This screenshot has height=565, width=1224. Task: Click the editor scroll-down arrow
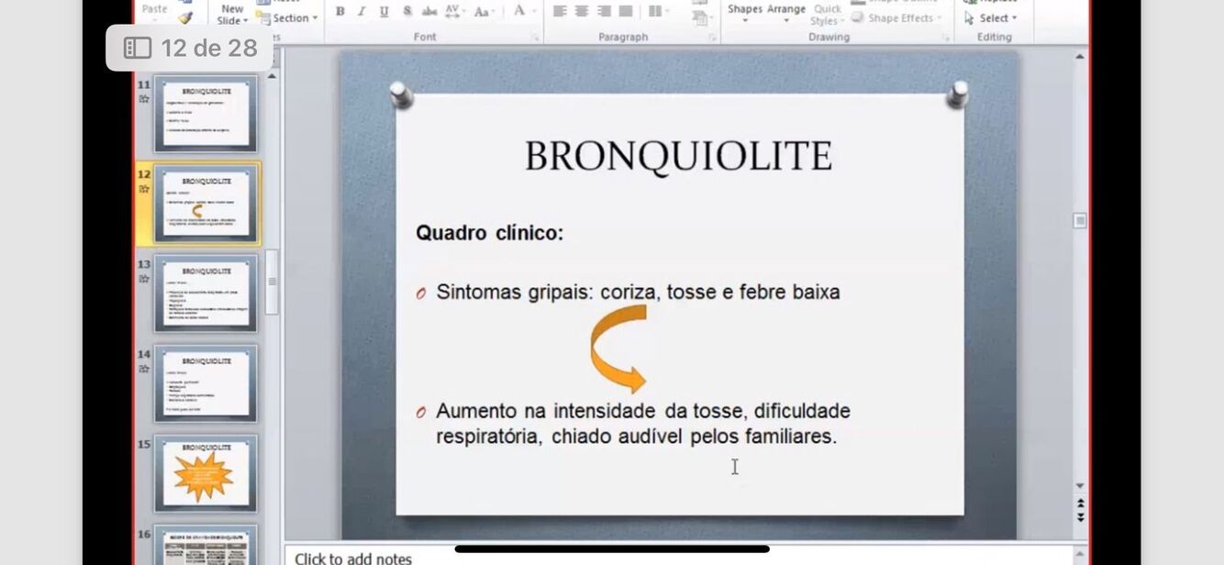1080,486
